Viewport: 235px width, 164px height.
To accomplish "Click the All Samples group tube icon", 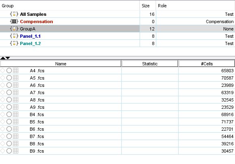I will 14,14.
